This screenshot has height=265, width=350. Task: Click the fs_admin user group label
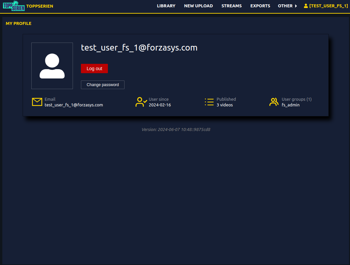pyautogui.click(x=291, y=105)
